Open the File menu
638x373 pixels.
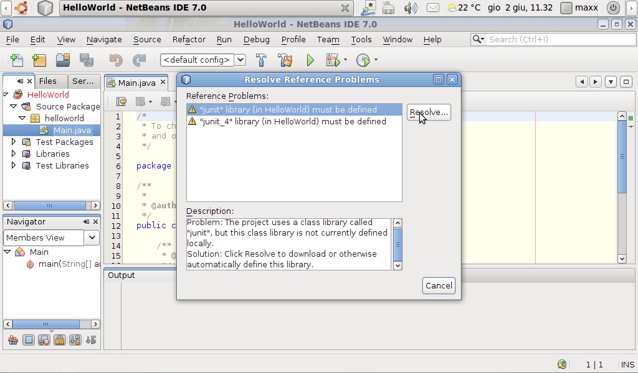[12, 39]
